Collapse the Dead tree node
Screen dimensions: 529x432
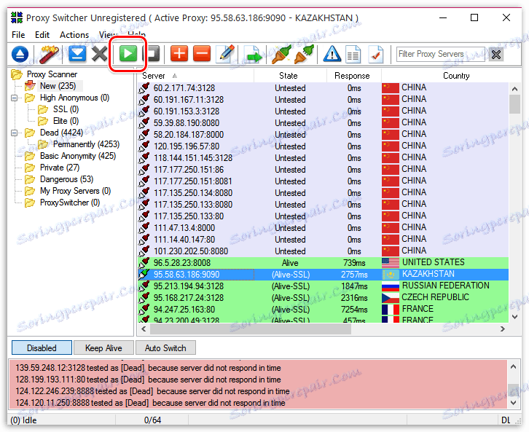tap(14, 133)
